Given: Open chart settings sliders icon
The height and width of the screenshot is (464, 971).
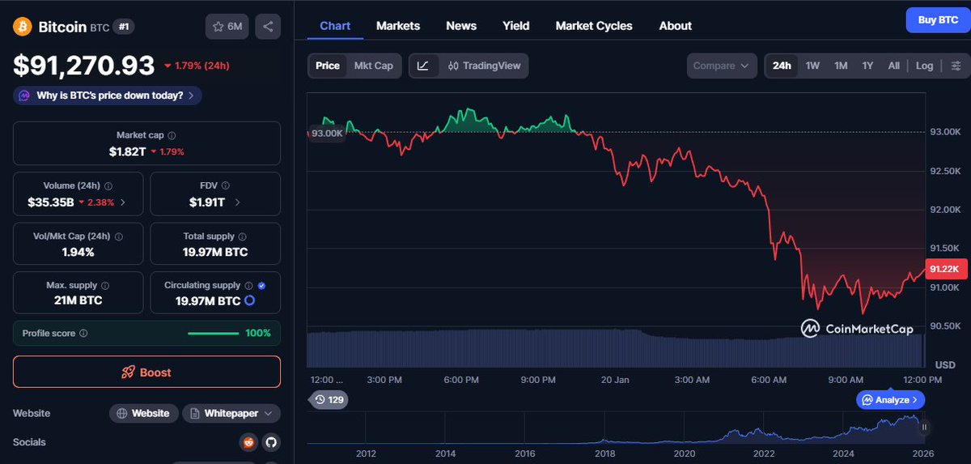Looking at the screenshot, I should tap(956, 66).
